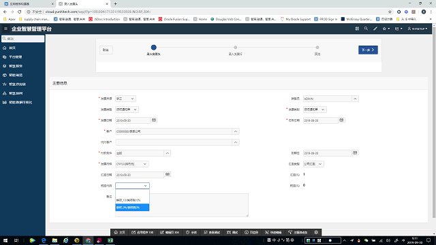Click the blue 下一步 next button
Viewport: 436px width, 245px height.
click(x=368, y=50)
